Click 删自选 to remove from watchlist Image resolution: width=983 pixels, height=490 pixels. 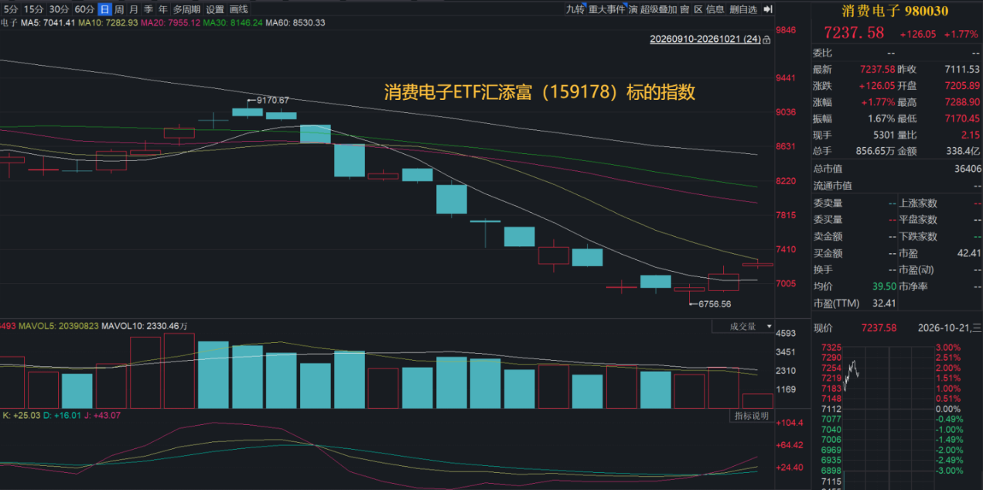coord(743,9)
